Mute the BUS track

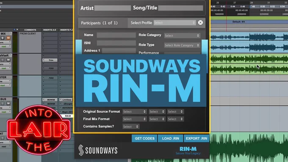8,104
